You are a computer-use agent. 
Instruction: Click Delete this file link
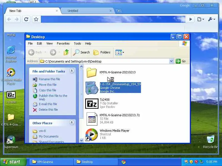48,110
